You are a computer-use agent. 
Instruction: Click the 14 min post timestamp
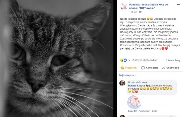pos(134,12)
